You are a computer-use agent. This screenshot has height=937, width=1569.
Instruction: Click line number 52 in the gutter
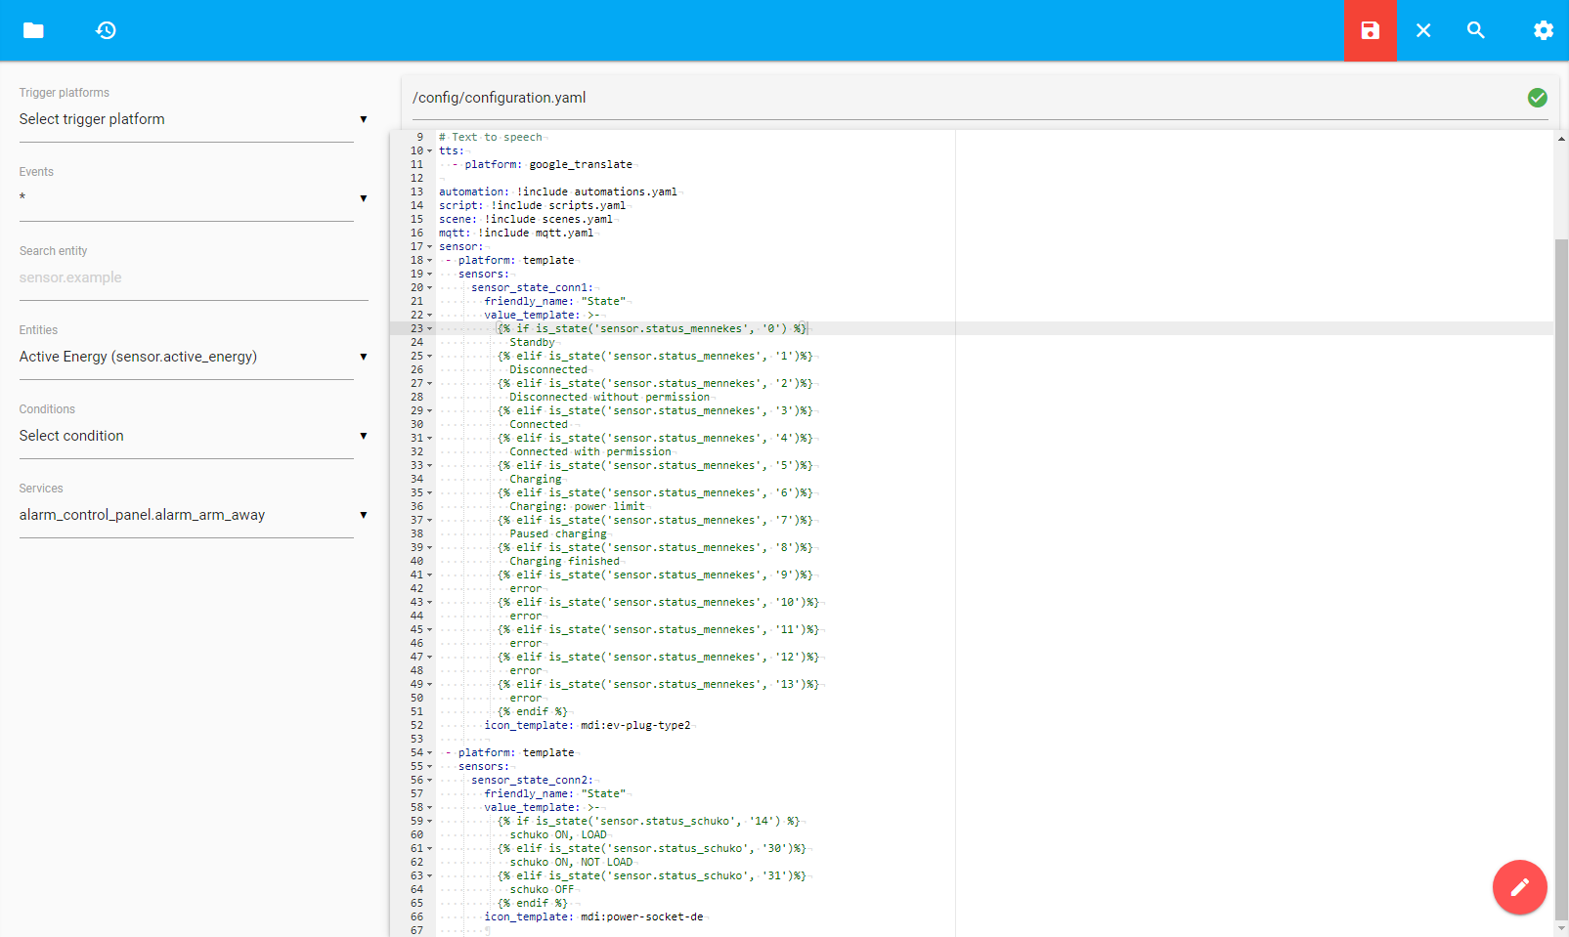[417, 725]
